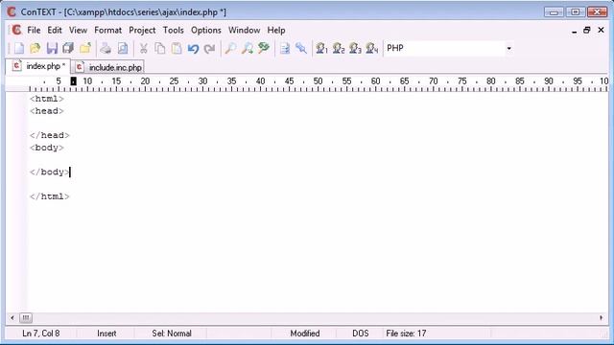Run user command 4 icon

(x=371, y=49)
